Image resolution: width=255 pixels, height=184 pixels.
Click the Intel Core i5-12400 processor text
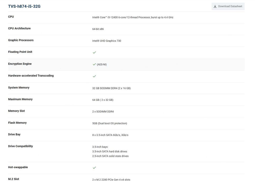point(133,17)
